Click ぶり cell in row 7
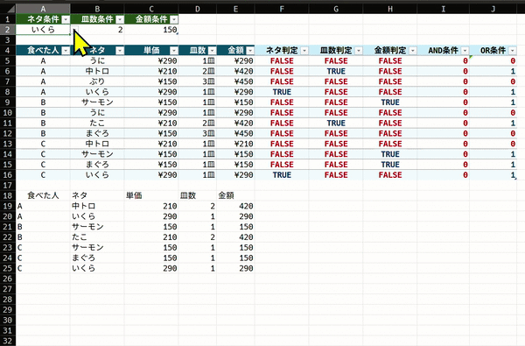 pos(97,81)
